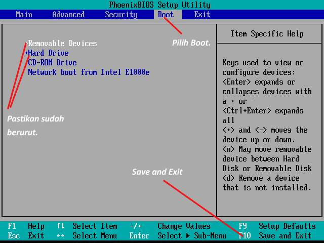Click Esc Exit key hint
The image size is (324, 243).
tap(26, 235)
